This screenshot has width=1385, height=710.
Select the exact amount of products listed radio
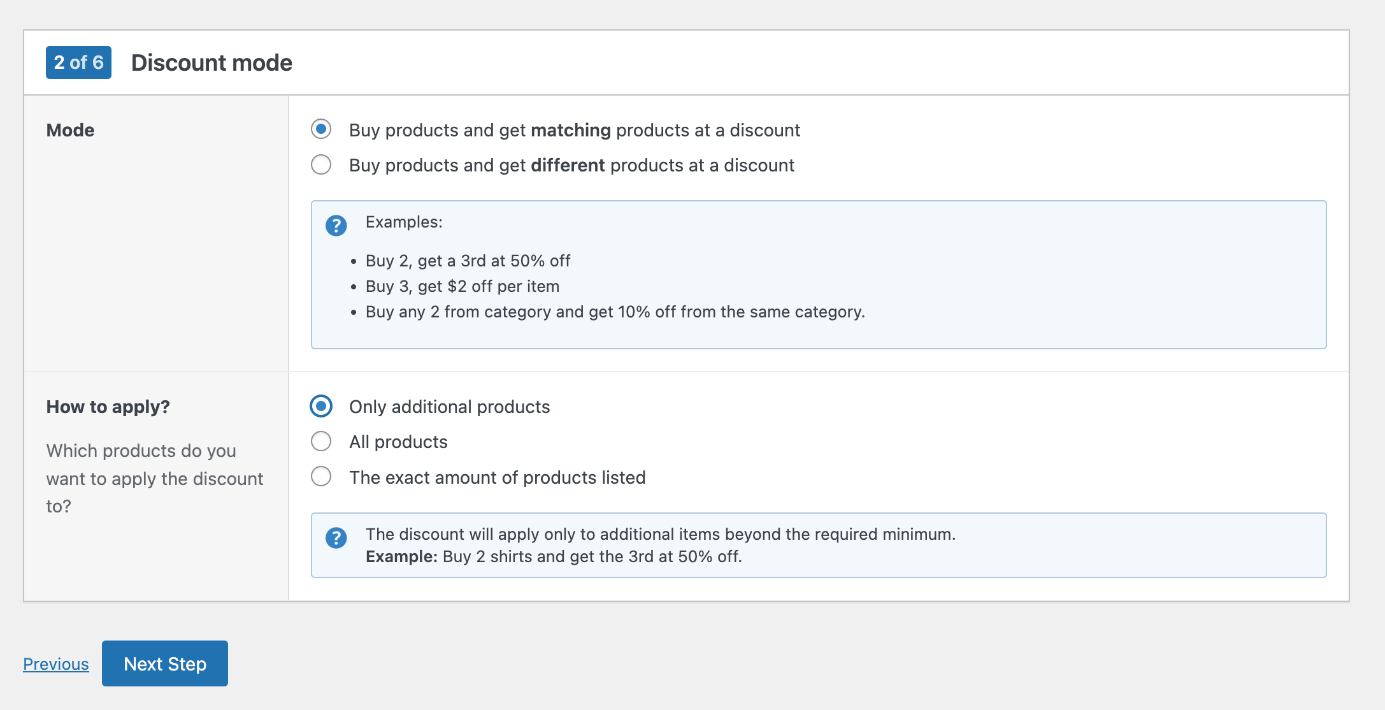tap(321, 476)
